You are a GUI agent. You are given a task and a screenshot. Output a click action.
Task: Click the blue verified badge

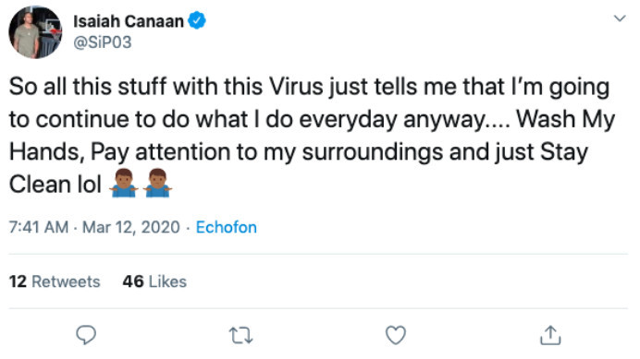(x=197, y=21)
